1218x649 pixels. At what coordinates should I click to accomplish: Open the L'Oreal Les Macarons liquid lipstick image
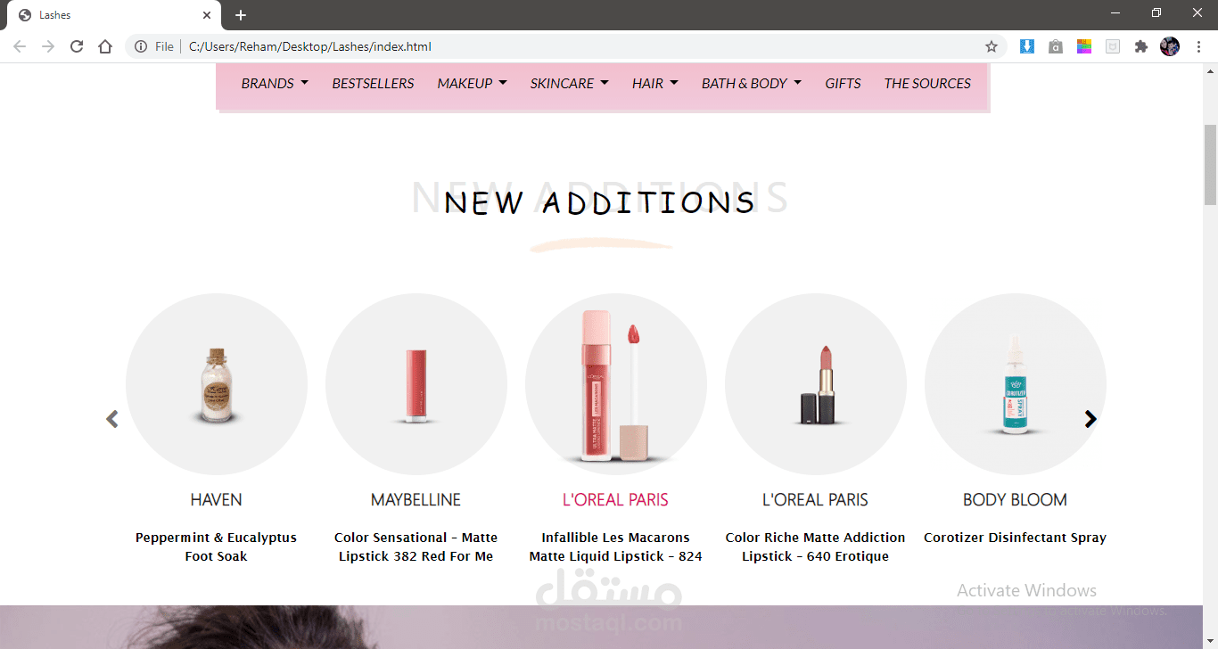[616, 384]
